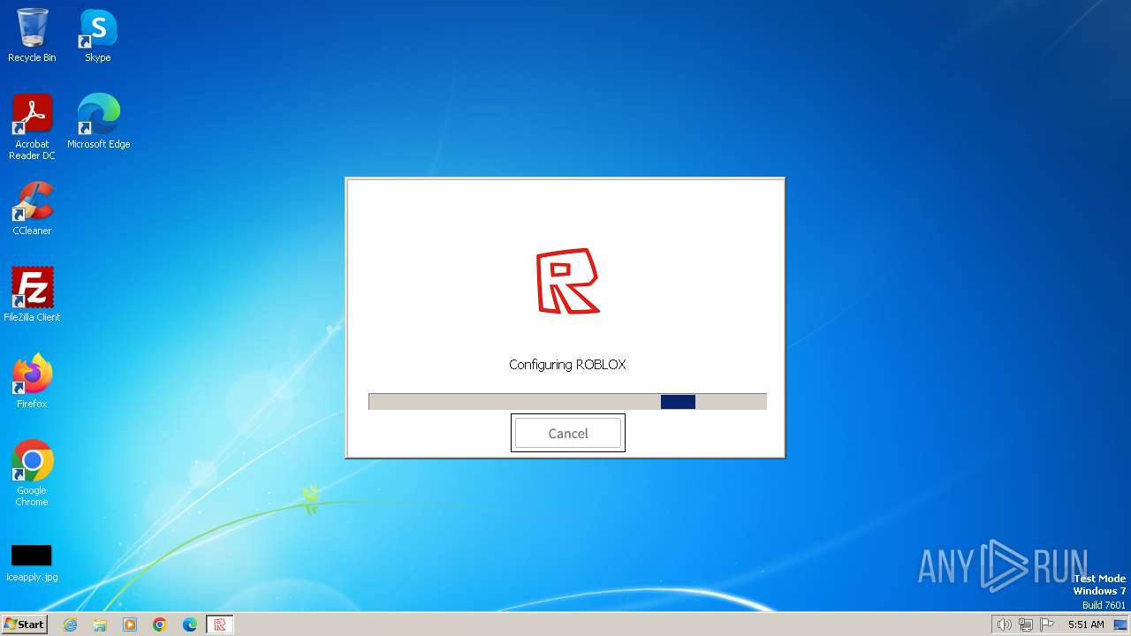Select the Firefox desktop shortcut

(32, 382)
